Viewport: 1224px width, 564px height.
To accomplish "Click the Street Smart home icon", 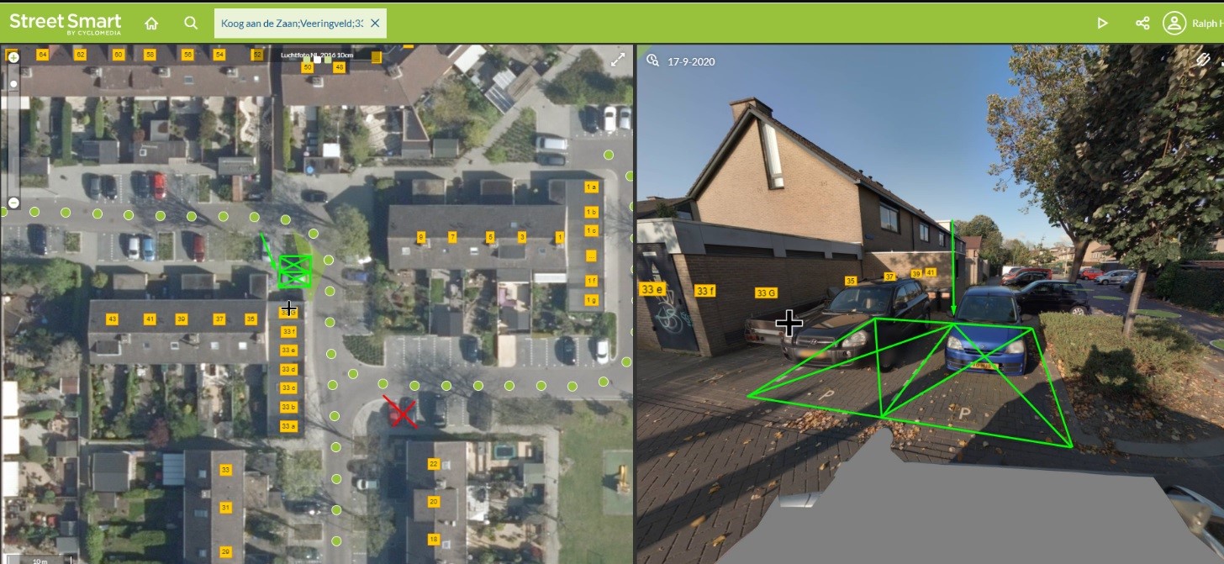I will click(x=151, y=23).
